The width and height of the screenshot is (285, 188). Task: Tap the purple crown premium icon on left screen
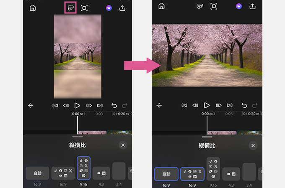[109, 8]
